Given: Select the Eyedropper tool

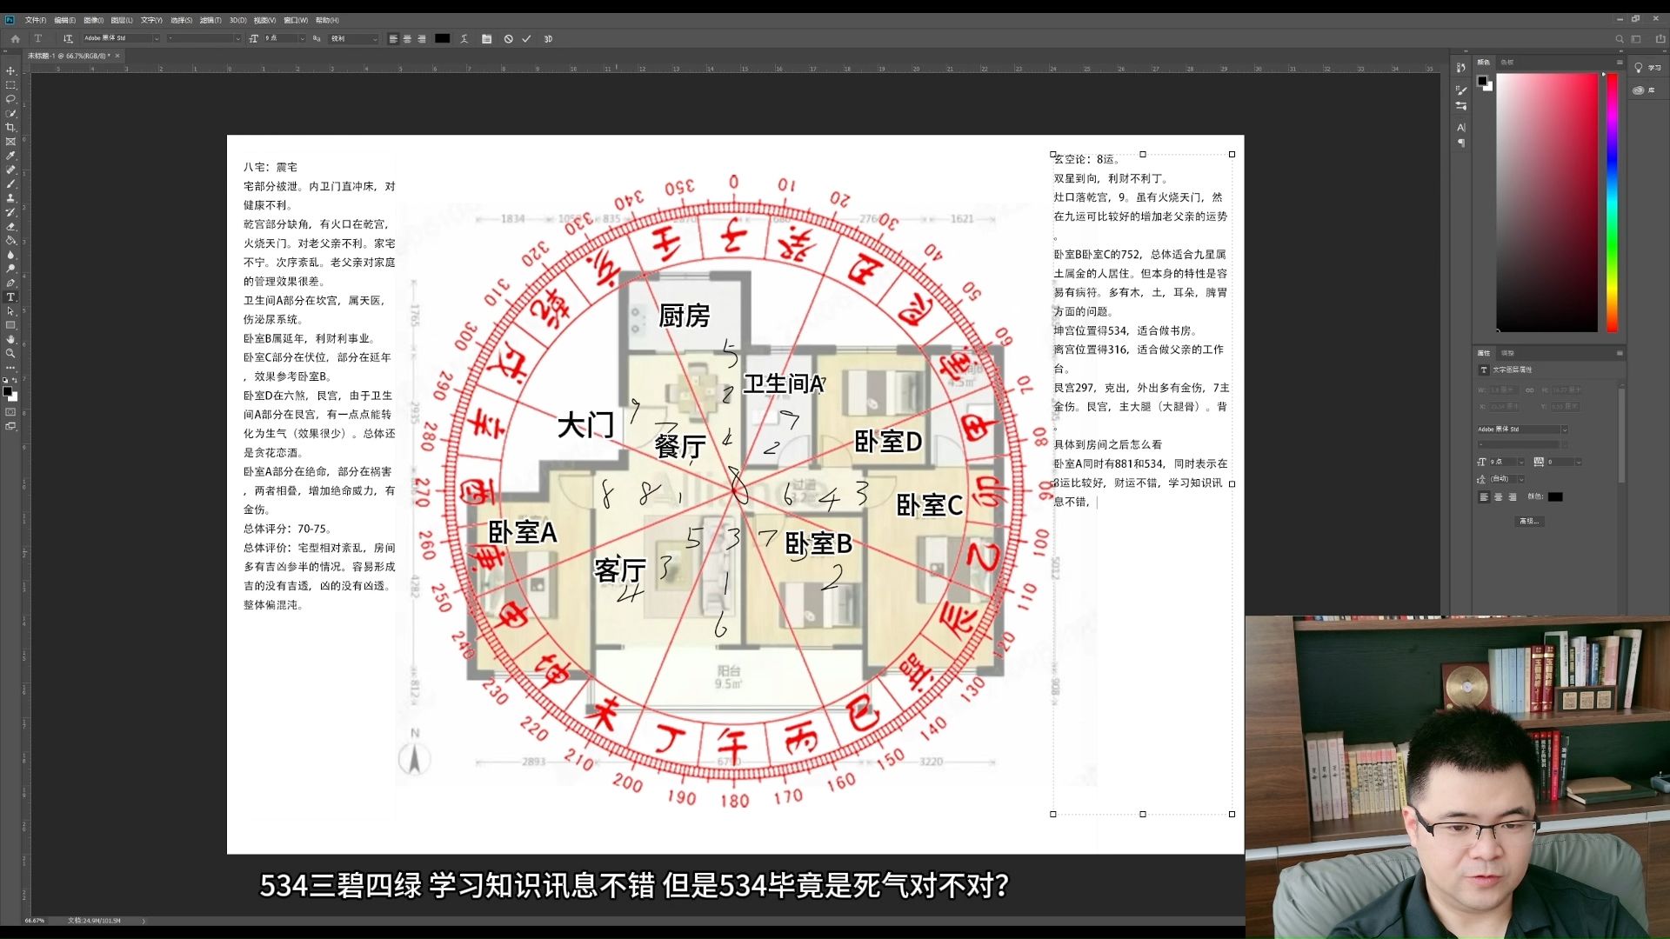Looking at the screenshot, I should tap(10, 156).
